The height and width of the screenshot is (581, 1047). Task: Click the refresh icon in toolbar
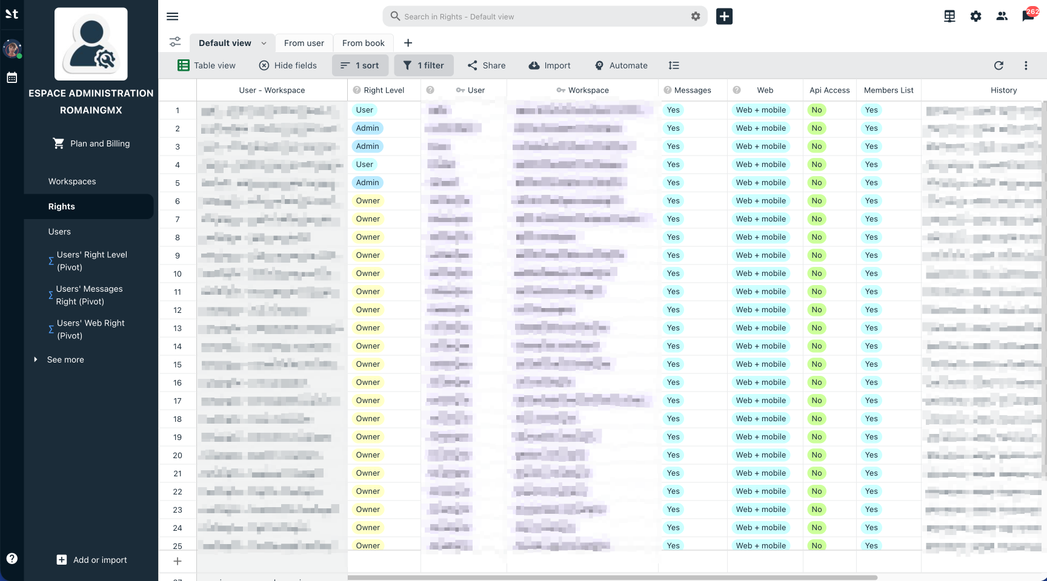point(999,65)
